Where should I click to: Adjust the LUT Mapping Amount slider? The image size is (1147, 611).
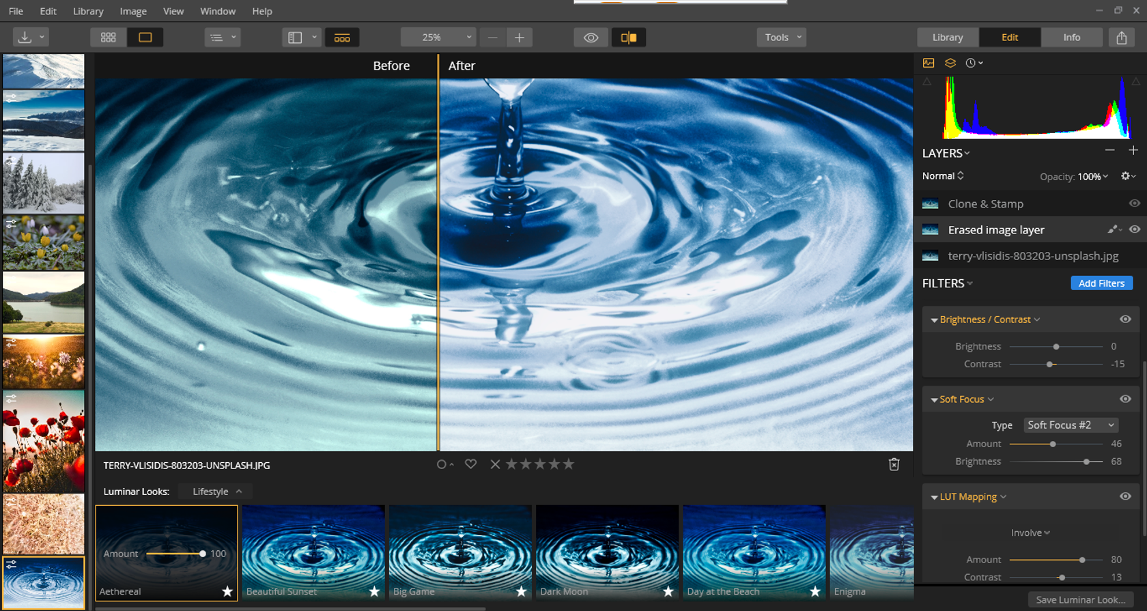click(x=1056, y=560)
